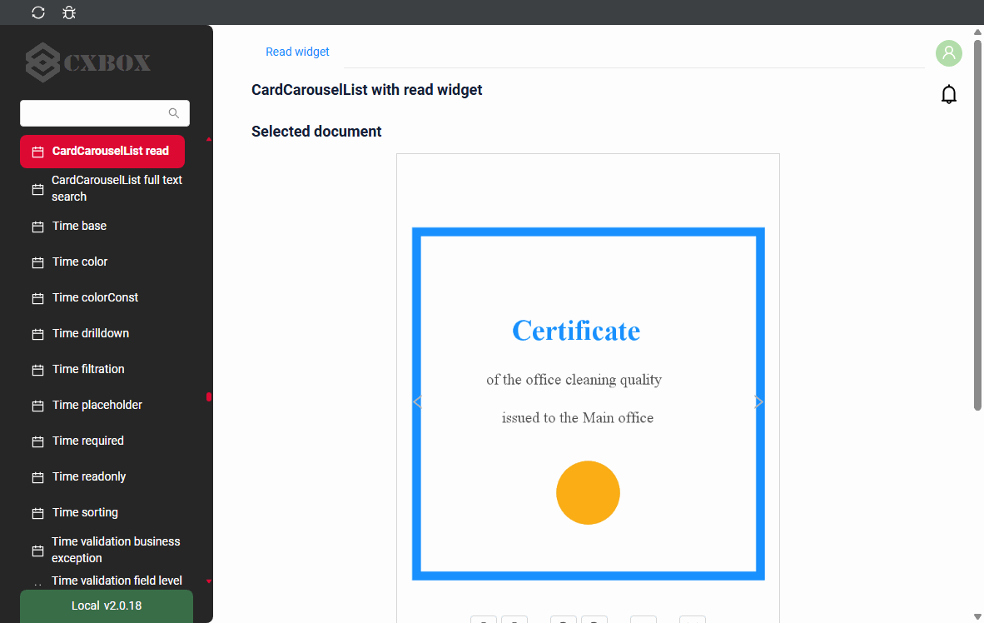Click the Certificate document preview
The image size is (984, 623).
(x=588, y=404)
